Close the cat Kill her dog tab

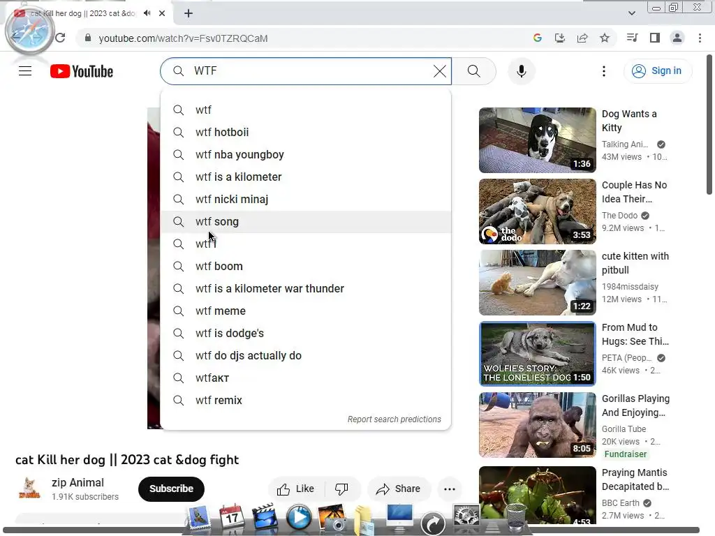162,13
